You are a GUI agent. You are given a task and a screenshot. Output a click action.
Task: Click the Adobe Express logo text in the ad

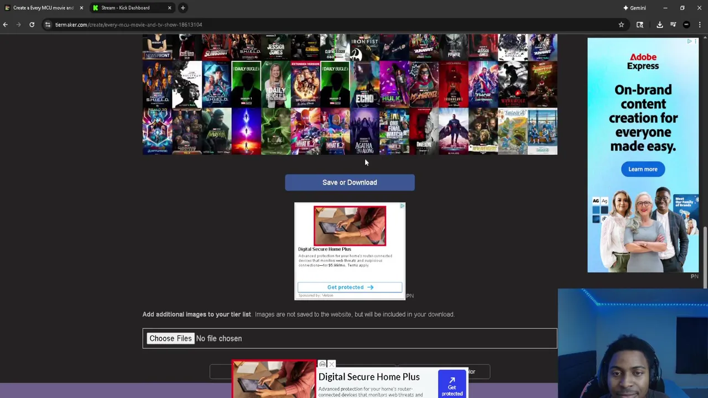click(x=643, y=61)
